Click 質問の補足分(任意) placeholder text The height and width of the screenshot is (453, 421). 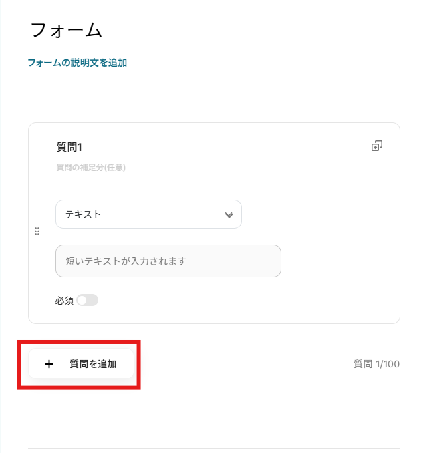point(91,168)
